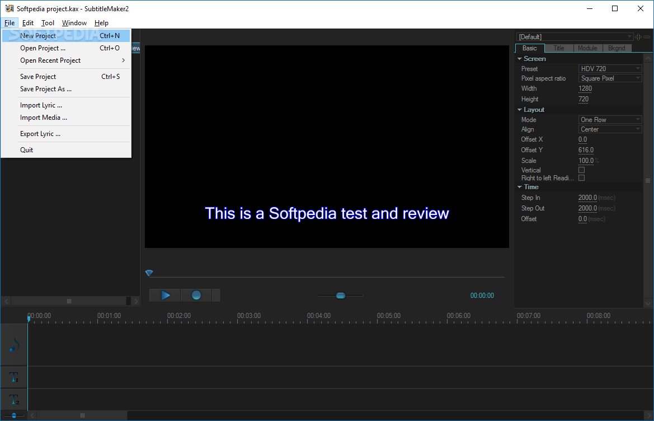654x421 pixels.
Task: Edit the Time Offset value 0.0
Action: coord(583,219)
